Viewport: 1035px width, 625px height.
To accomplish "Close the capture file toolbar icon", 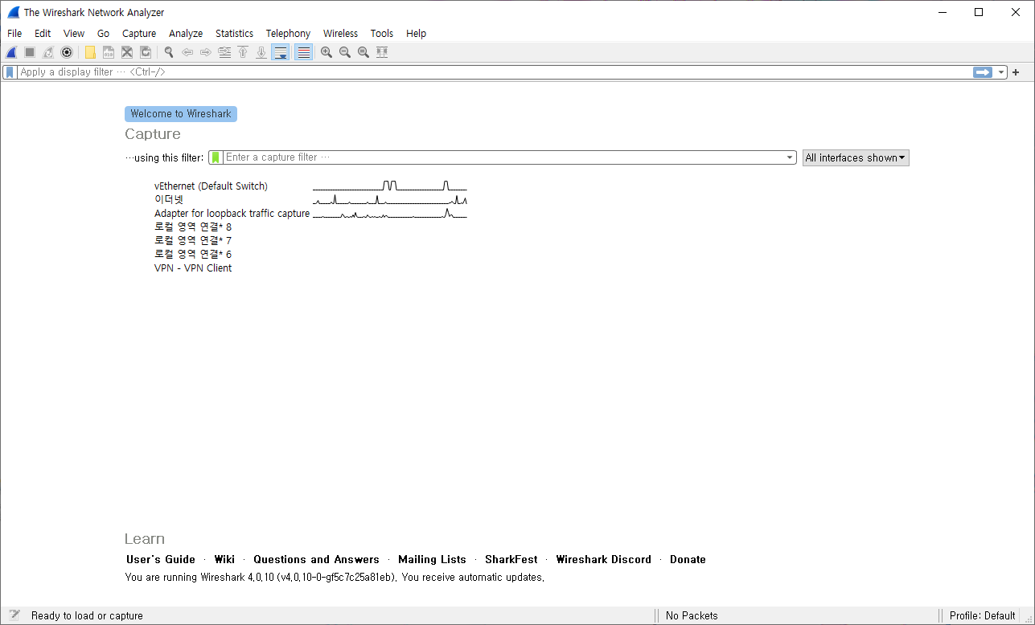I will (127, 52).
